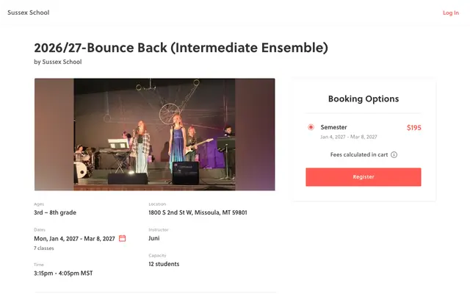Viewport: 470px width, 294px height.
Task: Click the page title Bounce Back heading
Action: click(181, 48)
